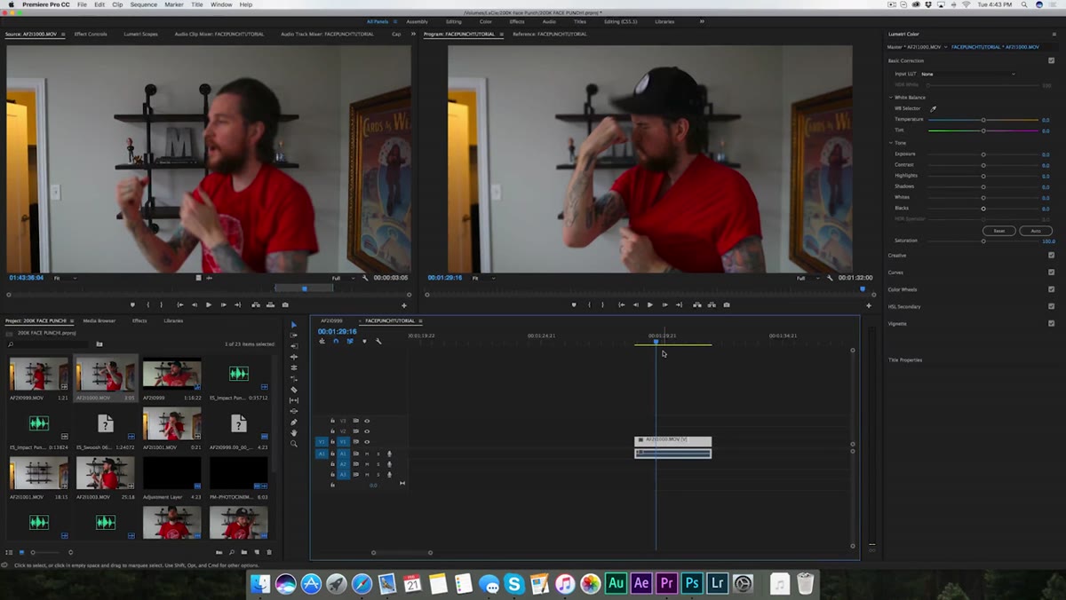Click the Reset button in Lumetri
This screenshot has width=1066, height=600.
[x=999, y=231]
